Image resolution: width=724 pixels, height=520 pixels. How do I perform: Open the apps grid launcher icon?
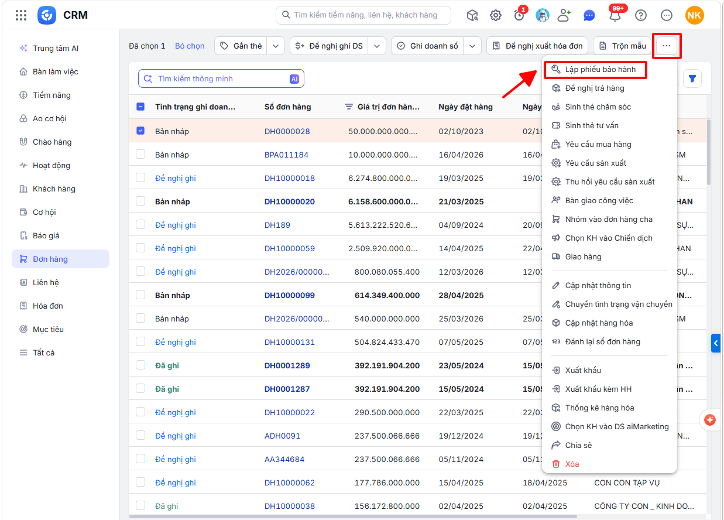(21, 15)
